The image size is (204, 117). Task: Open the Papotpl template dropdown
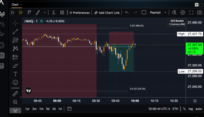(158, 13)
